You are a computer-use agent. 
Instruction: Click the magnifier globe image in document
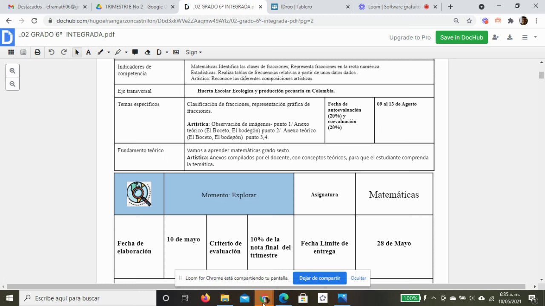139,194
